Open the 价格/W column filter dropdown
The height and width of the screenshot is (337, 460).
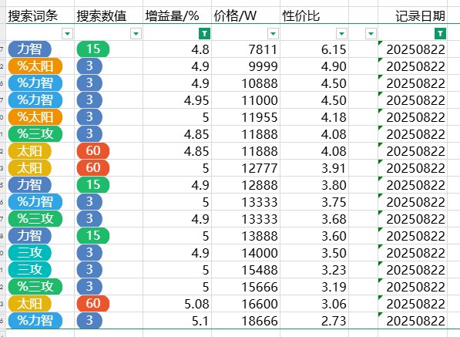[273, 33]
